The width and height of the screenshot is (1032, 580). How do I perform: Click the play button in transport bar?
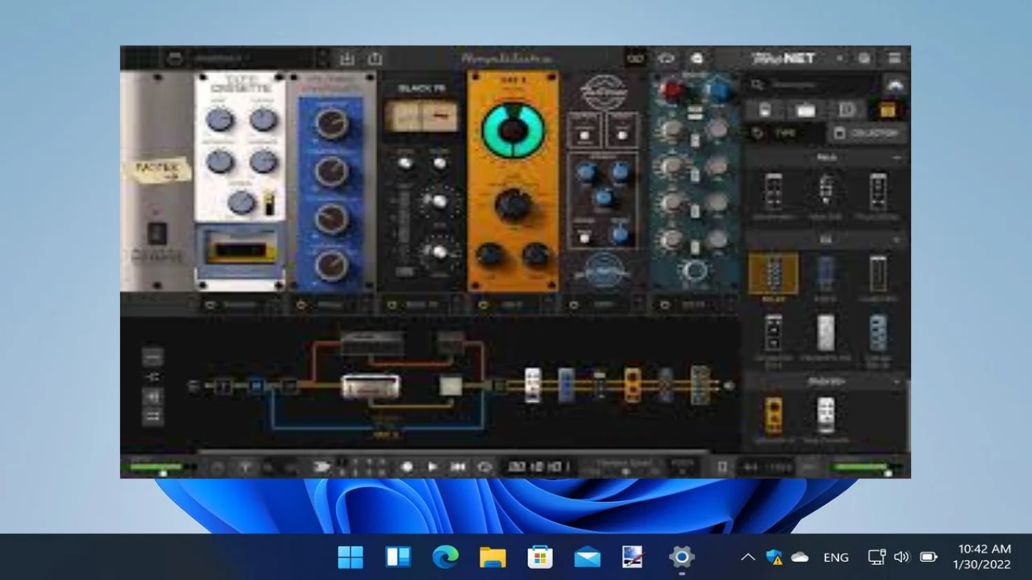click(432, 466)
